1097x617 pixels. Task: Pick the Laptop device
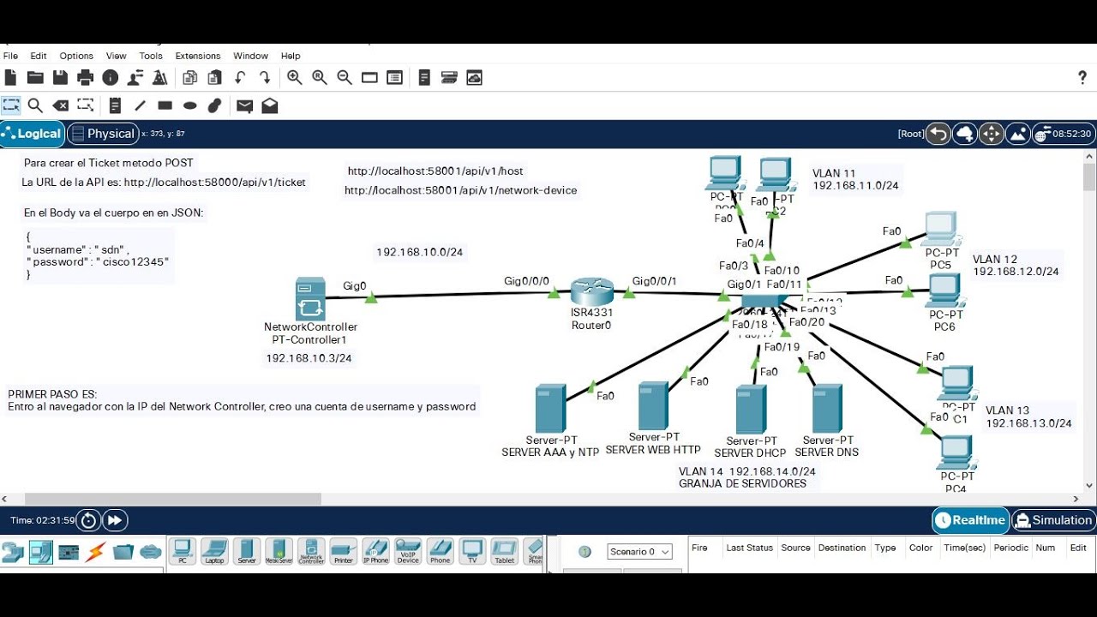214,551
